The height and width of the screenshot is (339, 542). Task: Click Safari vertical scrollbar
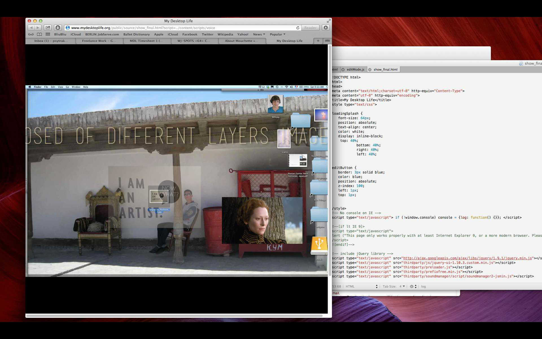pyautogui.click(x=330, y=160)
